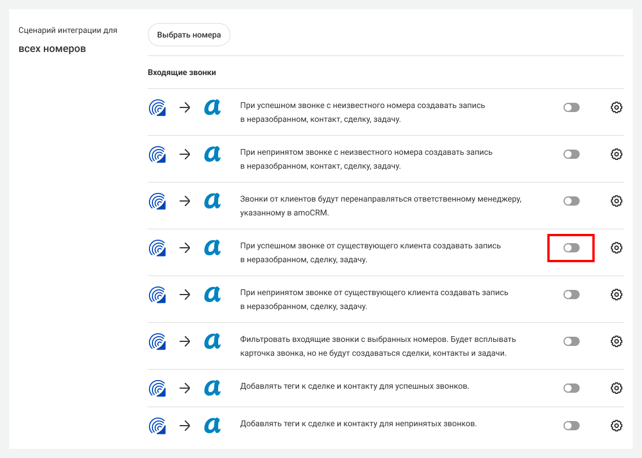The image size is (642, 458).
Task: Click the 'Выбрать номера' button
Action: click(189, 35)
